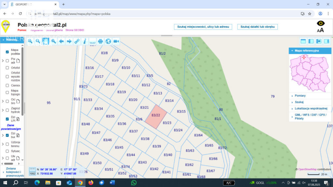The height and width of the screenshot is (187, 333).
Task: Click the chain link icon in toolbar
Action: point(77,41)
